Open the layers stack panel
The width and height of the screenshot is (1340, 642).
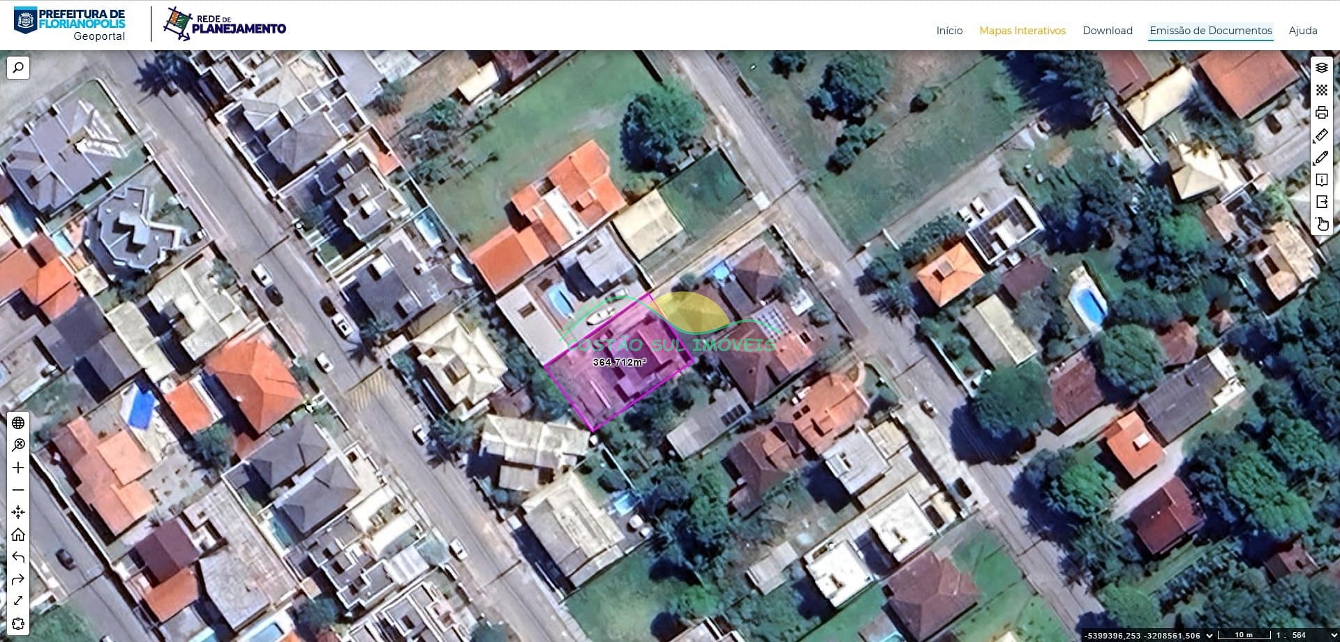(x=1321, y=68)
